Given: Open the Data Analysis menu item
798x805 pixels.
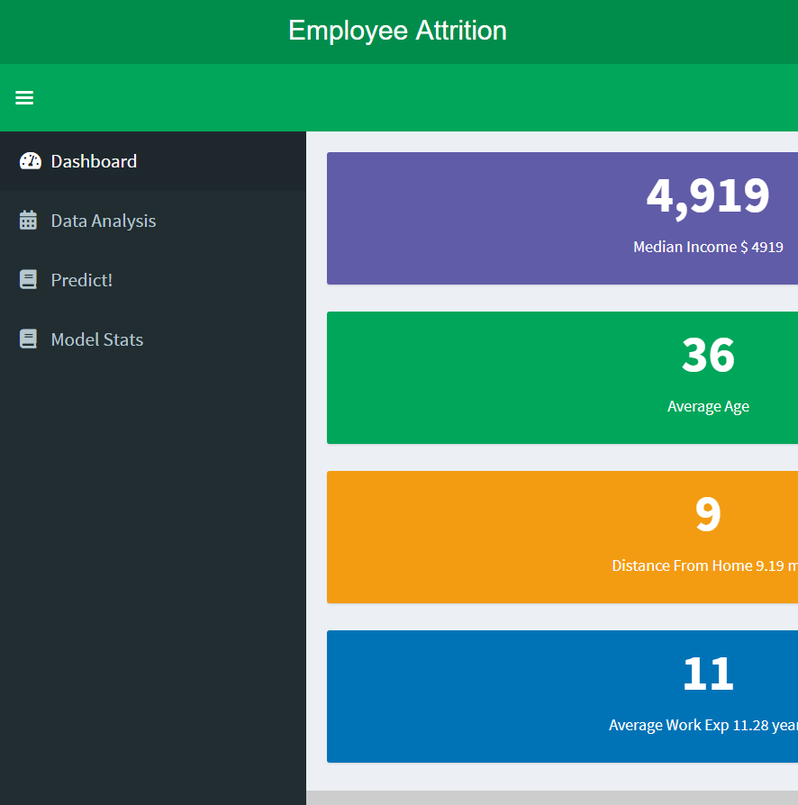Looking at the screenshot, I should pyautogui.click(x=153, y=221).
